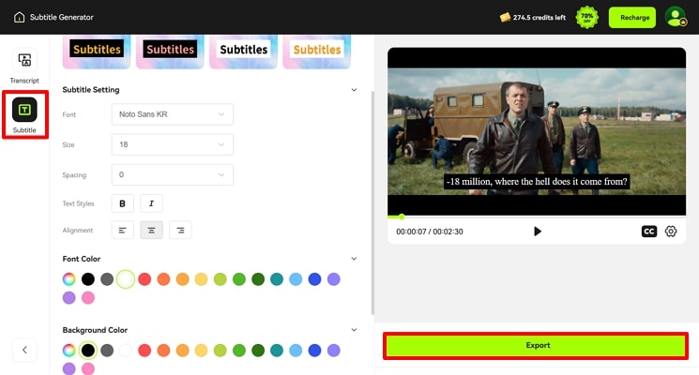Select the black-on-white Subtitles style preset
The image size is (699, 375).
click(243, 50)
